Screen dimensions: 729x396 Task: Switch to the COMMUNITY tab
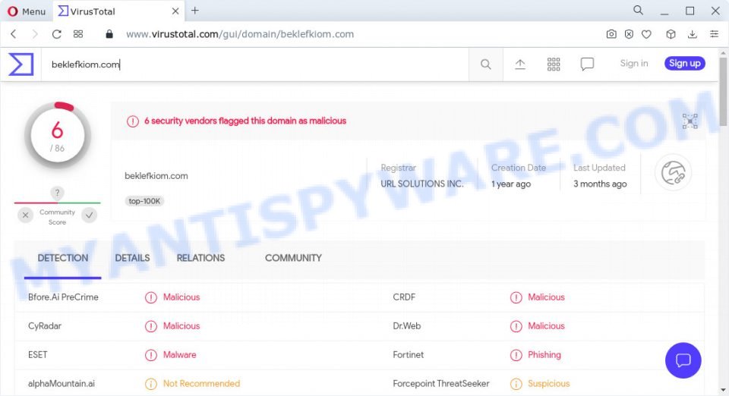(293, 258)
